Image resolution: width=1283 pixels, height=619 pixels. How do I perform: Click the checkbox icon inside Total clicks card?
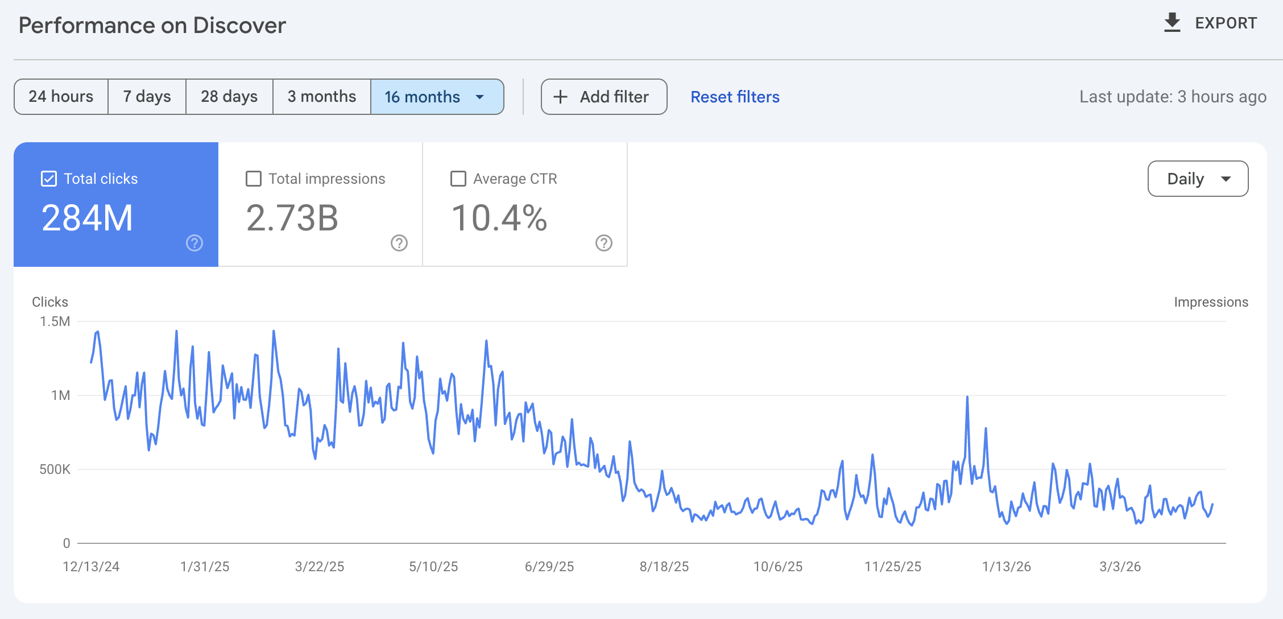tap(48, 178)
